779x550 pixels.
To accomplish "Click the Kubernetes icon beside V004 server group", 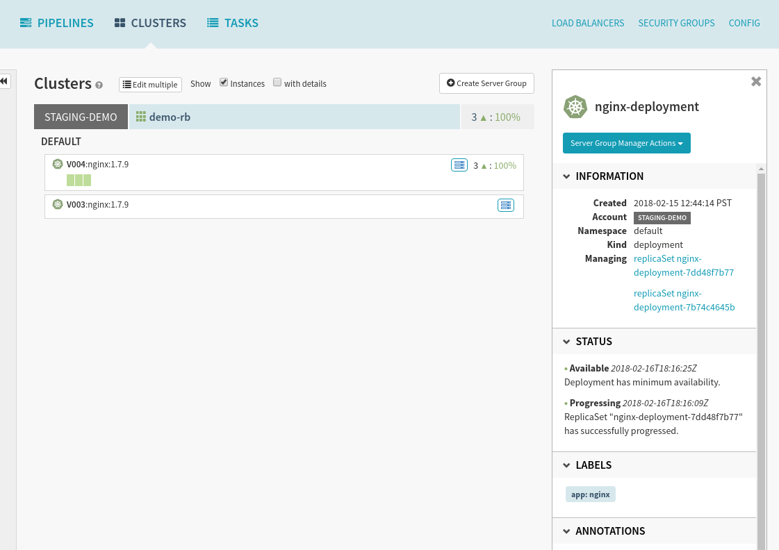I will 58,165.
